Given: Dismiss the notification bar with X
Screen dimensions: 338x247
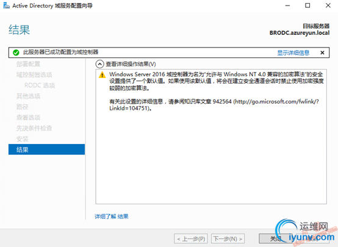Looking at the screenshot, I should pyautogui.click(x=322, y=52).
